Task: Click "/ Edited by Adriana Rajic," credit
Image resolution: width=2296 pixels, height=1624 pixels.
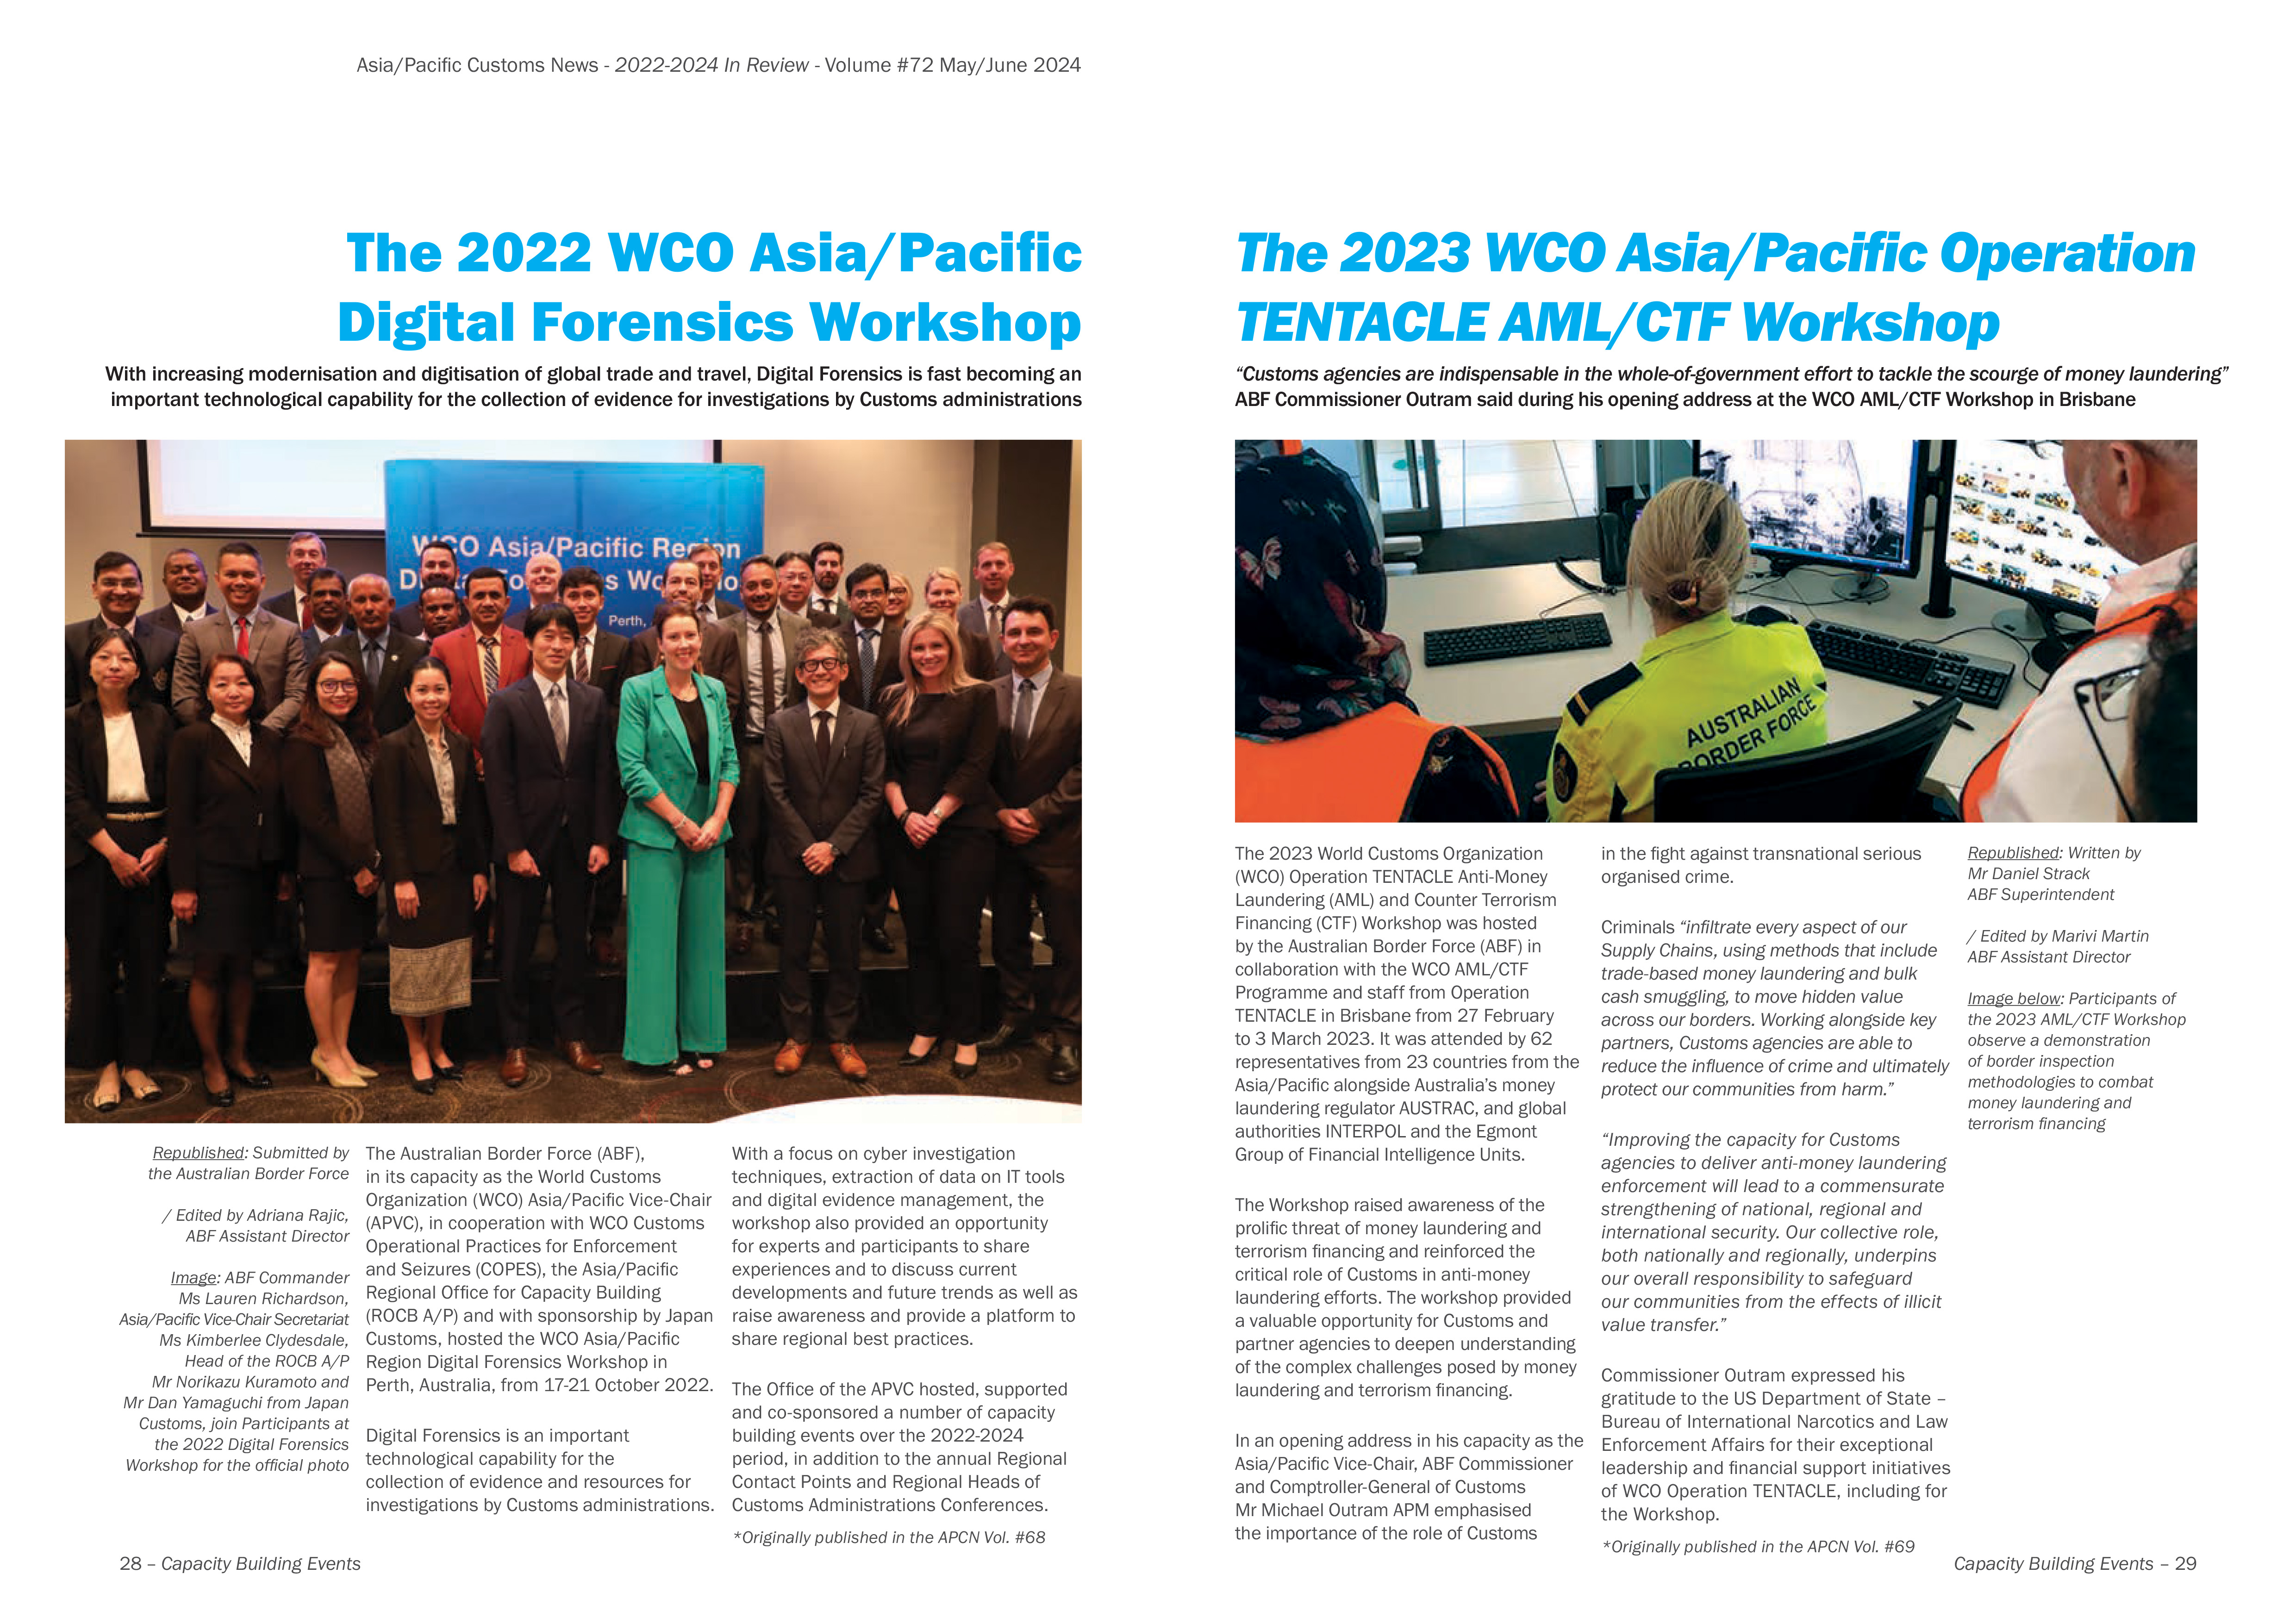Action: [x=255, y=1215]
